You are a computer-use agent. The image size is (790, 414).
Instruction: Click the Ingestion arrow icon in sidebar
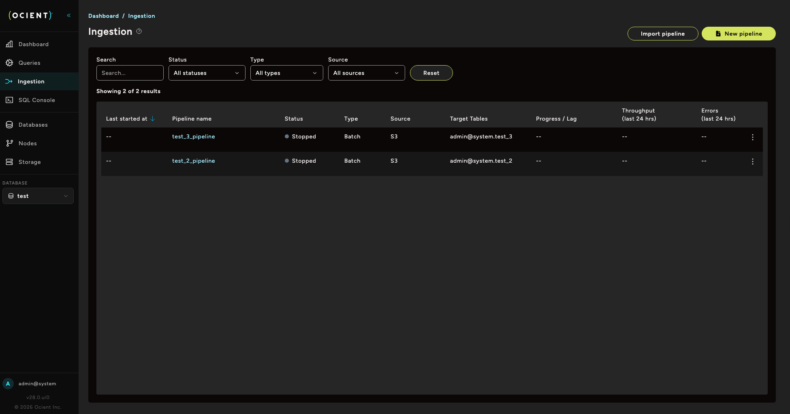click(9, 81)
